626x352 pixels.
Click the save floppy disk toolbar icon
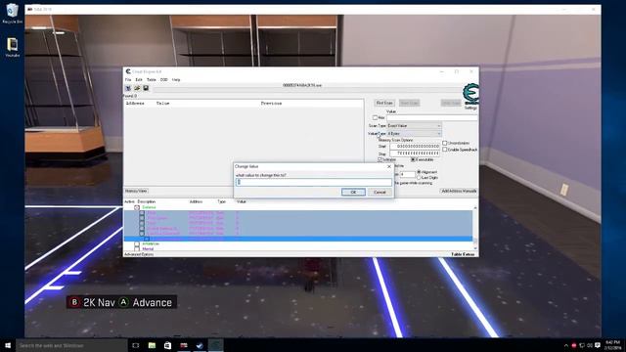pos(146,88)
